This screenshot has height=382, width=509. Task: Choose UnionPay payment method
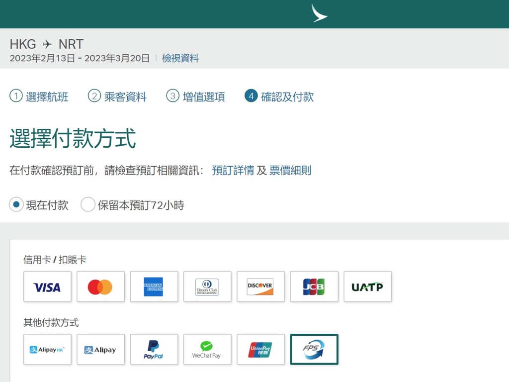[x=260, y=350]
